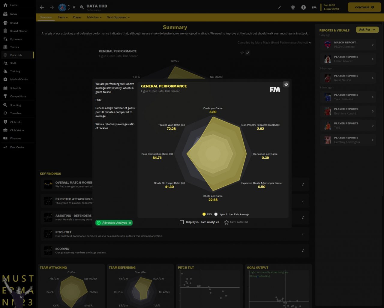Viewport: 384px width, 308px height.
Task: Click the help question mark icon
Action: pyautogui.click(x=304, y=7)
